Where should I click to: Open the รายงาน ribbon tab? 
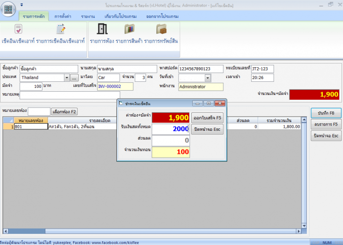coord(88,16)
